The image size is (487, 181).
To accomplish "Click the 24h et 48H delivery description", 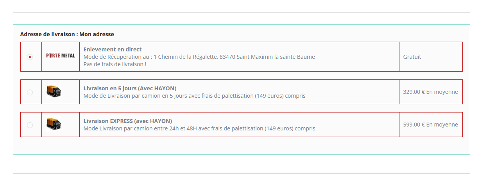I will (x=199, y=128).
